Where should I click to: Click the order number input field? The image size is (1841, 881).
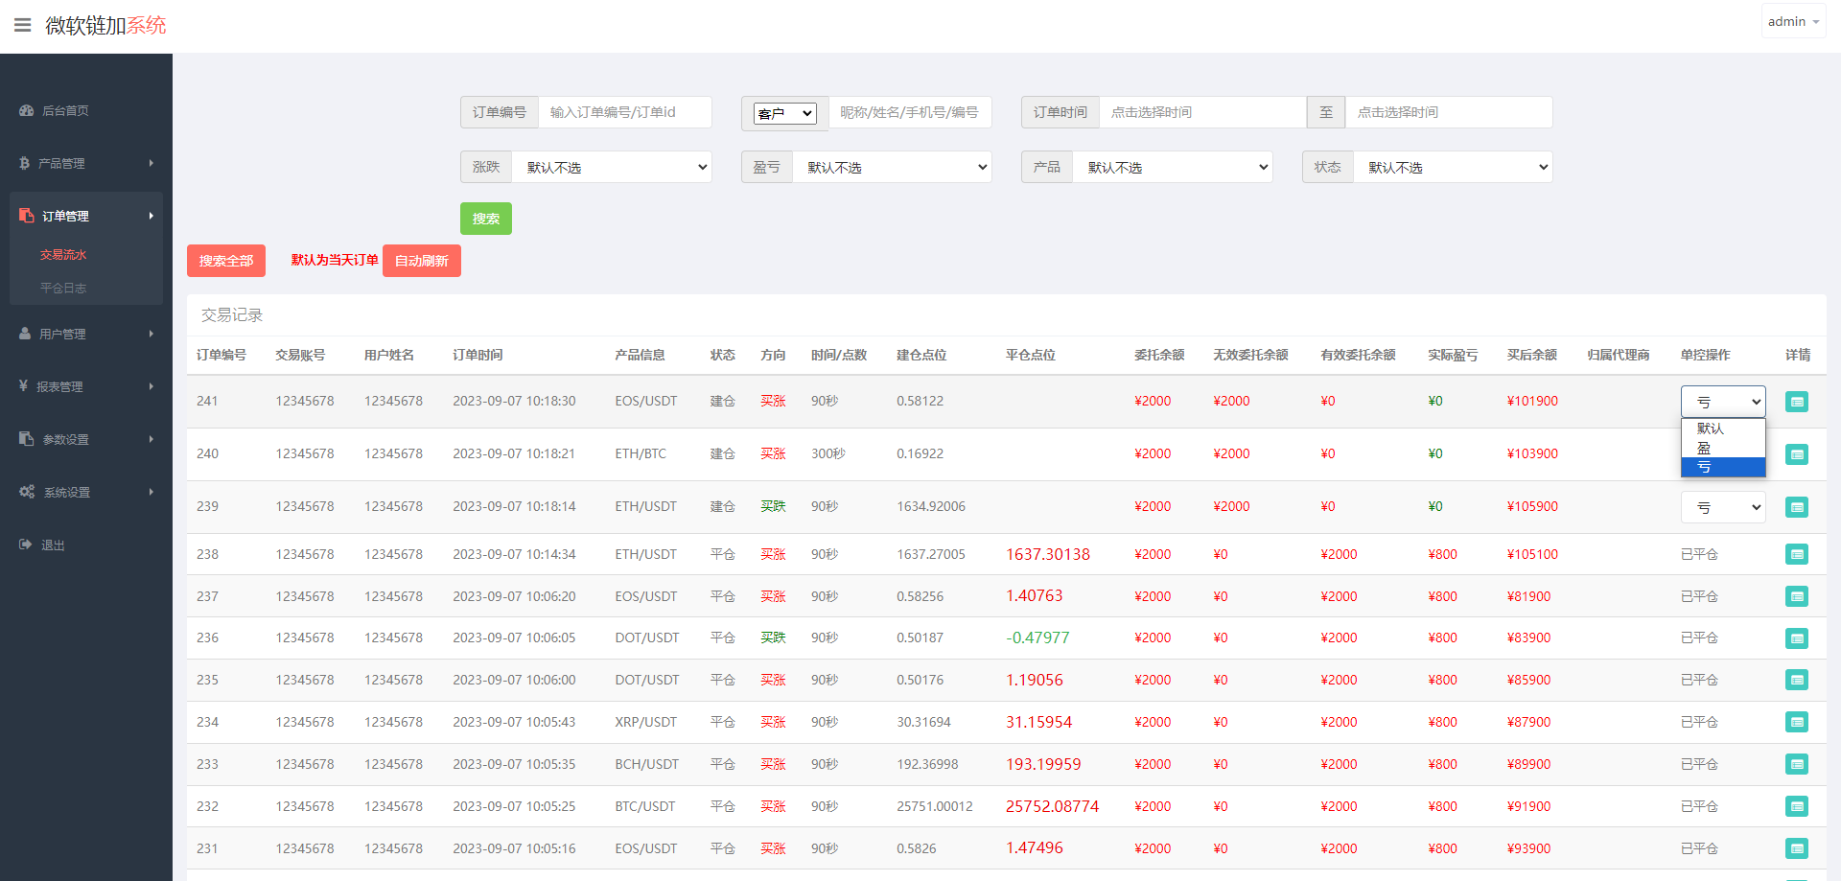point(624,112)
